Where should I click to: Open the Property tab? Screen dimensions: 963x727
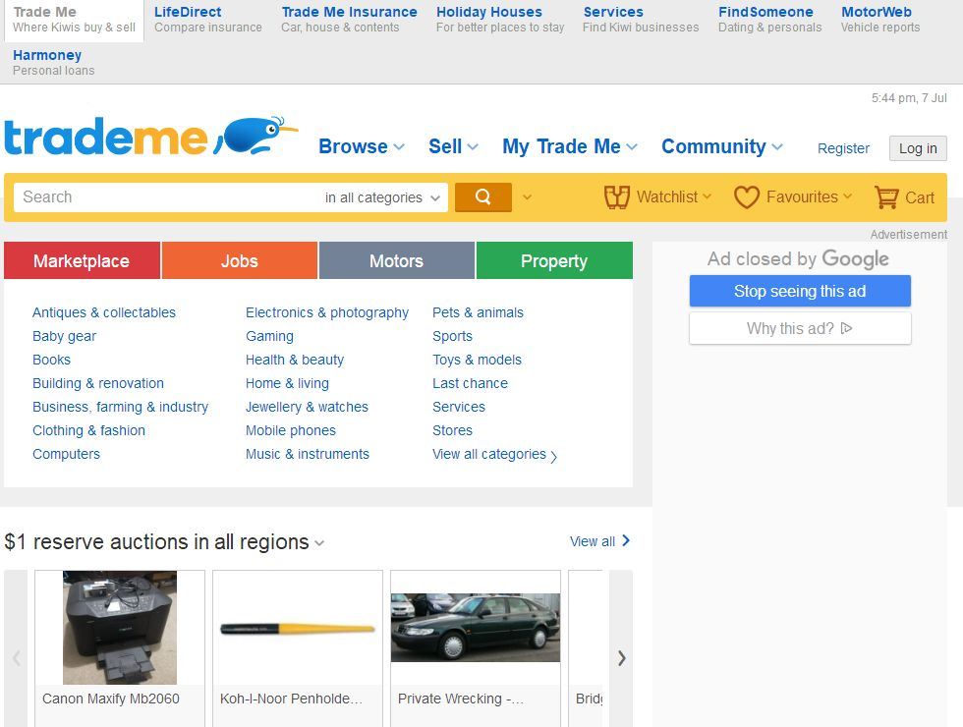(554, 261)
